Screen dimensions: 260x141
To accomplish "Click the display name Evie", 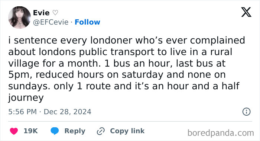I will coord(41,13).
